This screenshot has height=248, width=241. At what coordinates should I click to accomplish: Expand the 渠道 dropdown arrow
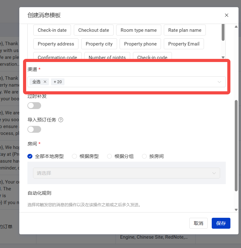[219, 82]
